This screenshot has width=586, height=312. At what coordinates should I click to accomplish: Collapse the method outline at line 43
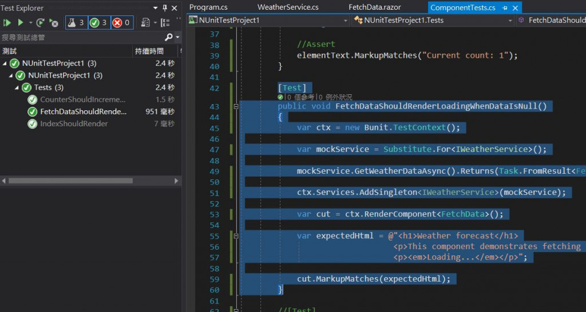pos(236,106)
